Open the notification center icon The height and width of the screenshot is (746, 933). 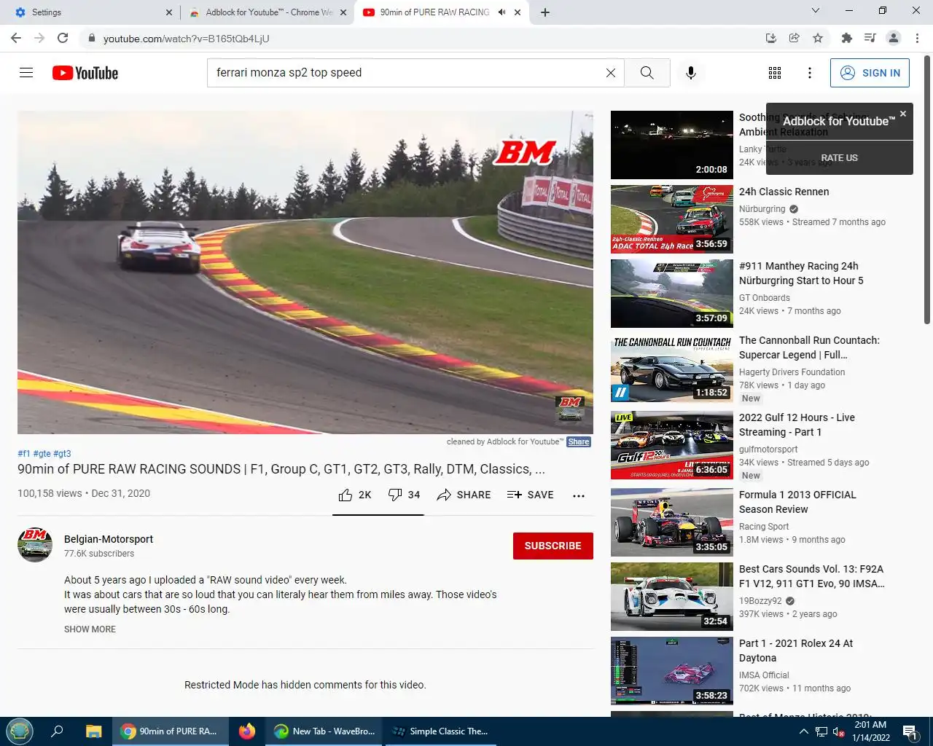(x=910, y=731)
